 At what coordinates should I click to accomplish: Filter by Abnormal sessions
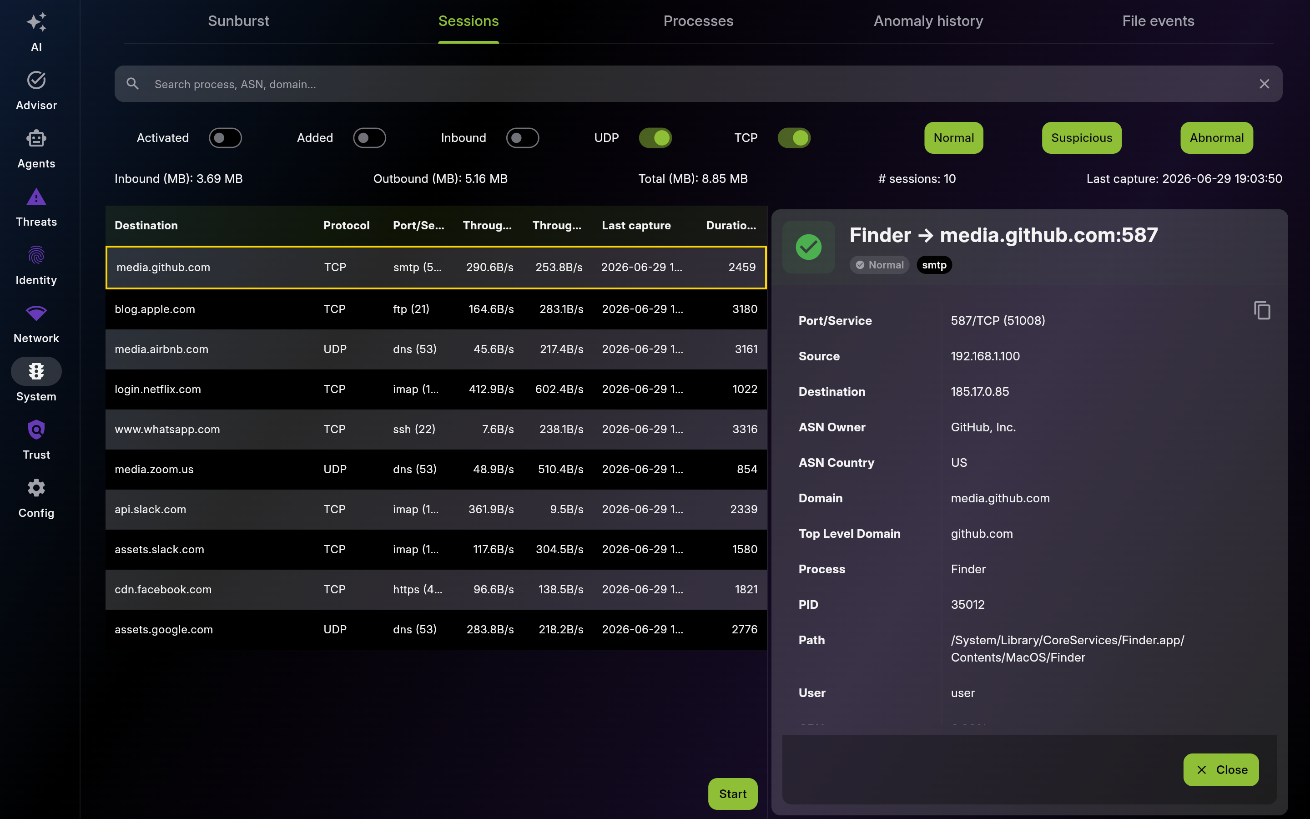click(x=1216, y=138)
